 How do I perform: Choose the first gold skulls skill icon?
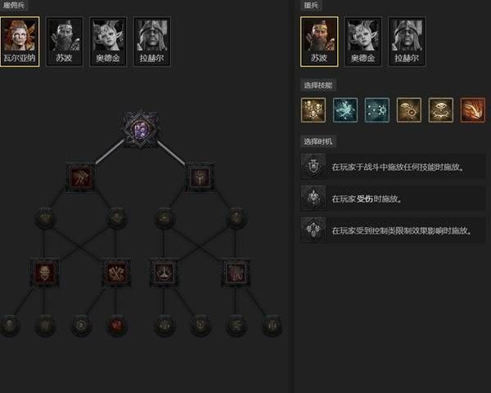(x=313, y=109)
